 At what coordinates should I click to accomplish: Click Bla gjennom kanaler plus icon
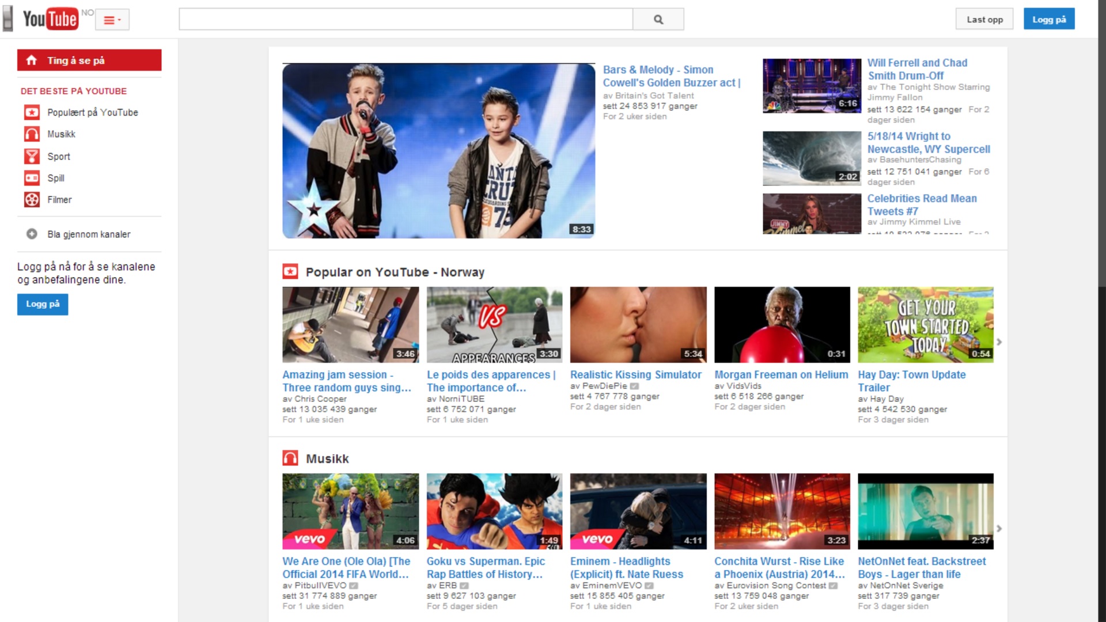click(32, 234)
